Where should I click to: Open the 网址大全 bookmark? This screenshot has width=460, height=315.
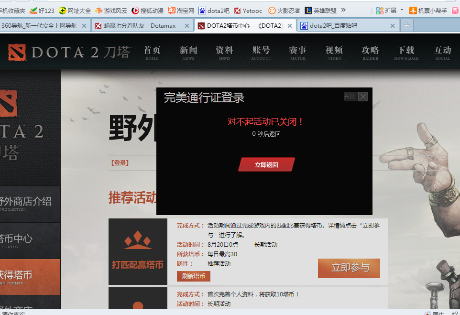[x=75, y=11]
